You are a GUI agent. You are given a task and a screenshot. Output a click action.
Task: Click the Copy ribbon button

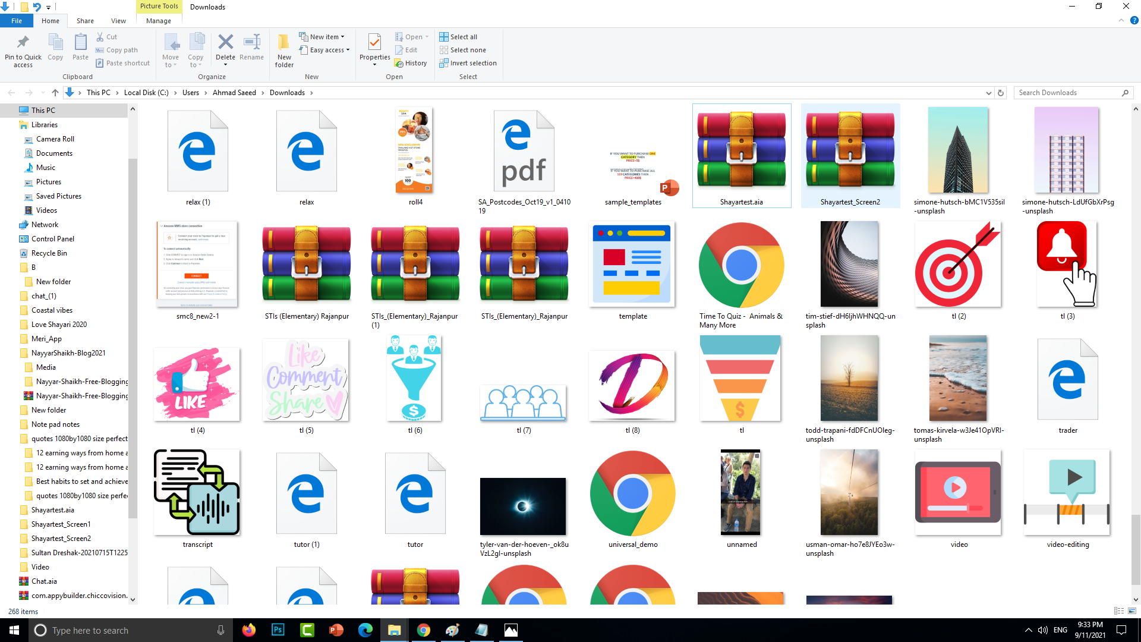(55, 48)
